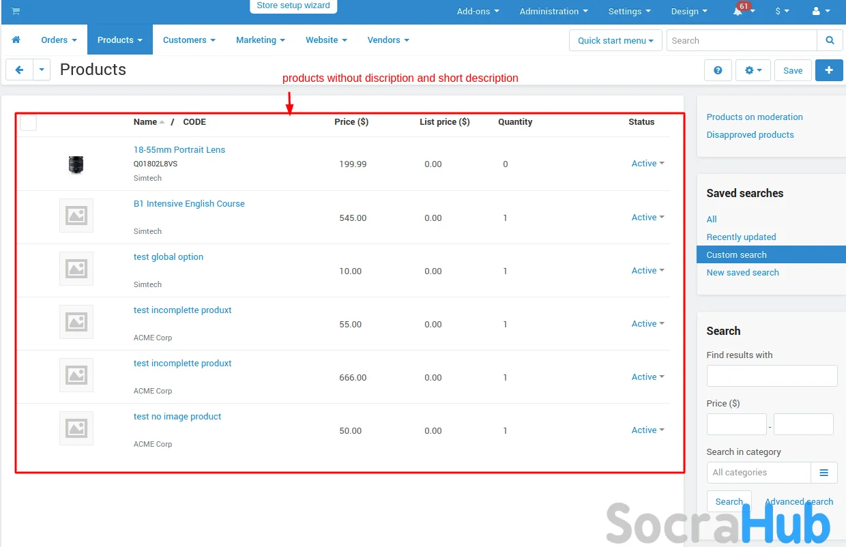
Task: Open the currency $ dropdown
Action: [x=782, y=12]
